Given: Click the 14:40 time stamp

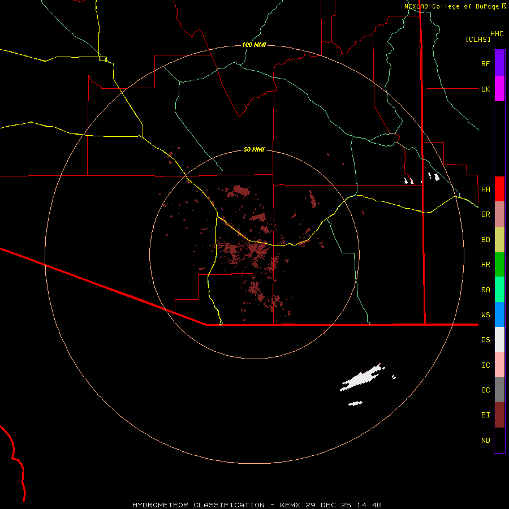Looking at the screenshot, I should (369, 505).
